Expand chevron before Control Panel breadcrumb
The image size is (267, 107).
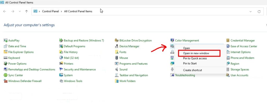40,11
